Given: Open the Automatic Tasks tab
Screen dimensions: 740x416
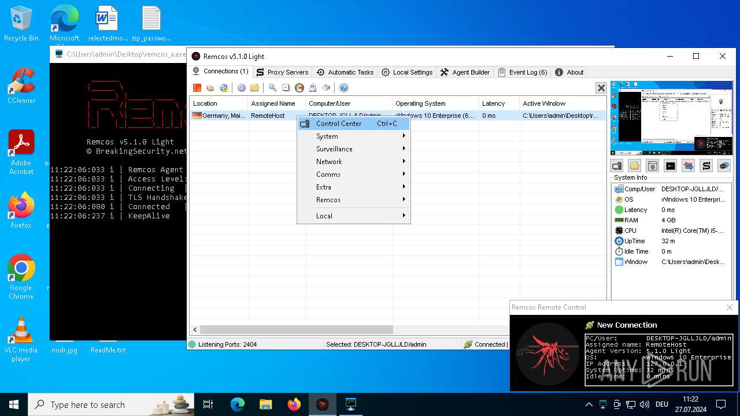Looking at the screenshot, I should pos(345,72).
